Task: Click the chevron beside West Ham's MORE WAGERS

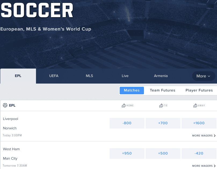Action: click(x=215, y=166)
